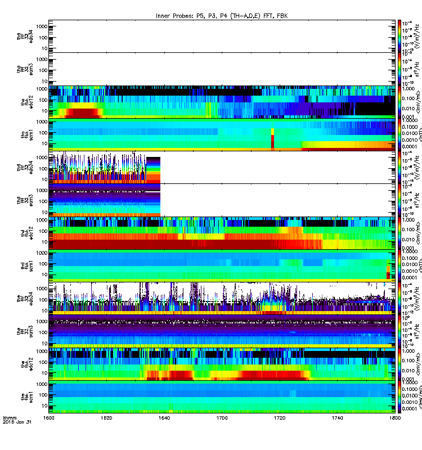
Task: Click the "hhmm" axis unit label
Action: (10, 418)
